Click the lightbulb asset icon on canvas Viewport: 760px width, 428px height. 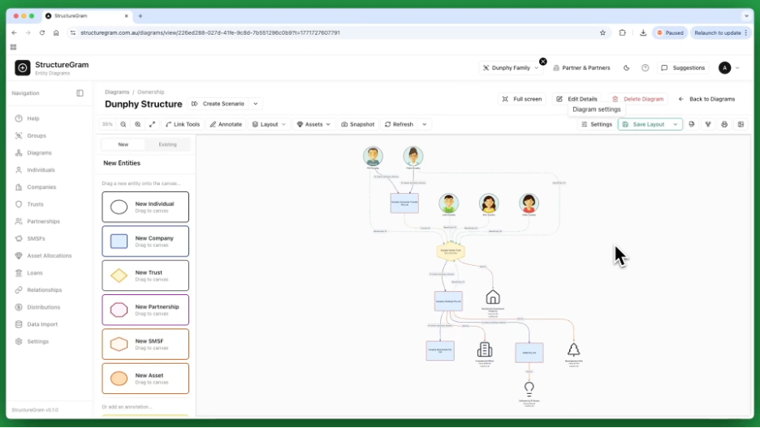point(529,389)
